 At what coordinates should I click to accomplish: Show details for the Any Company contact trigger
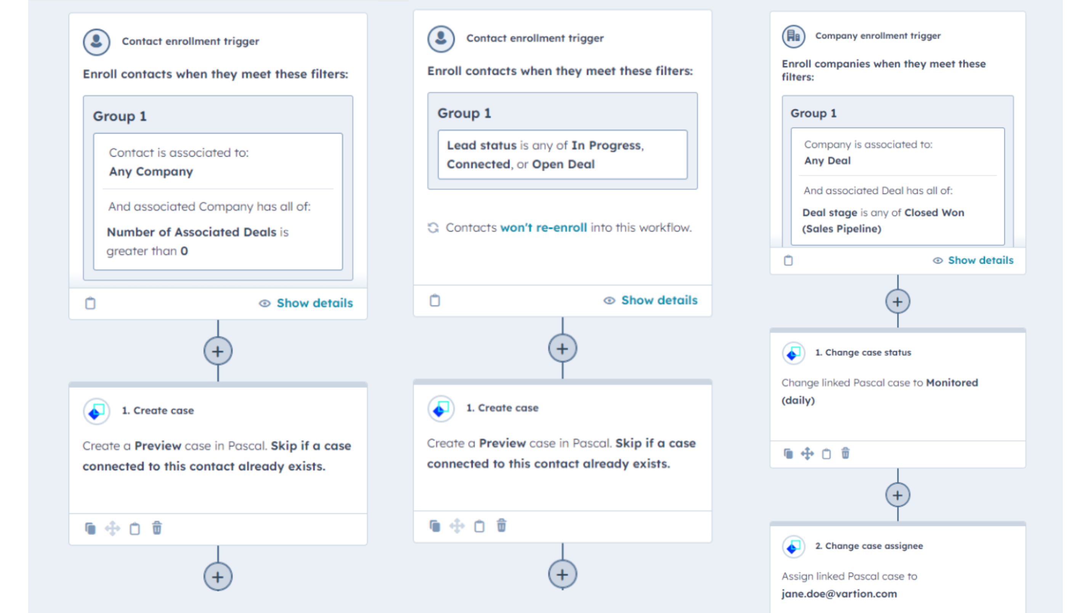click(x=306, y=303)
